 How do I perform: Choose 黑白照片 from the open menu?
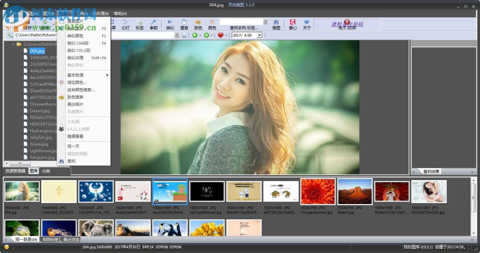click(75, 104)
